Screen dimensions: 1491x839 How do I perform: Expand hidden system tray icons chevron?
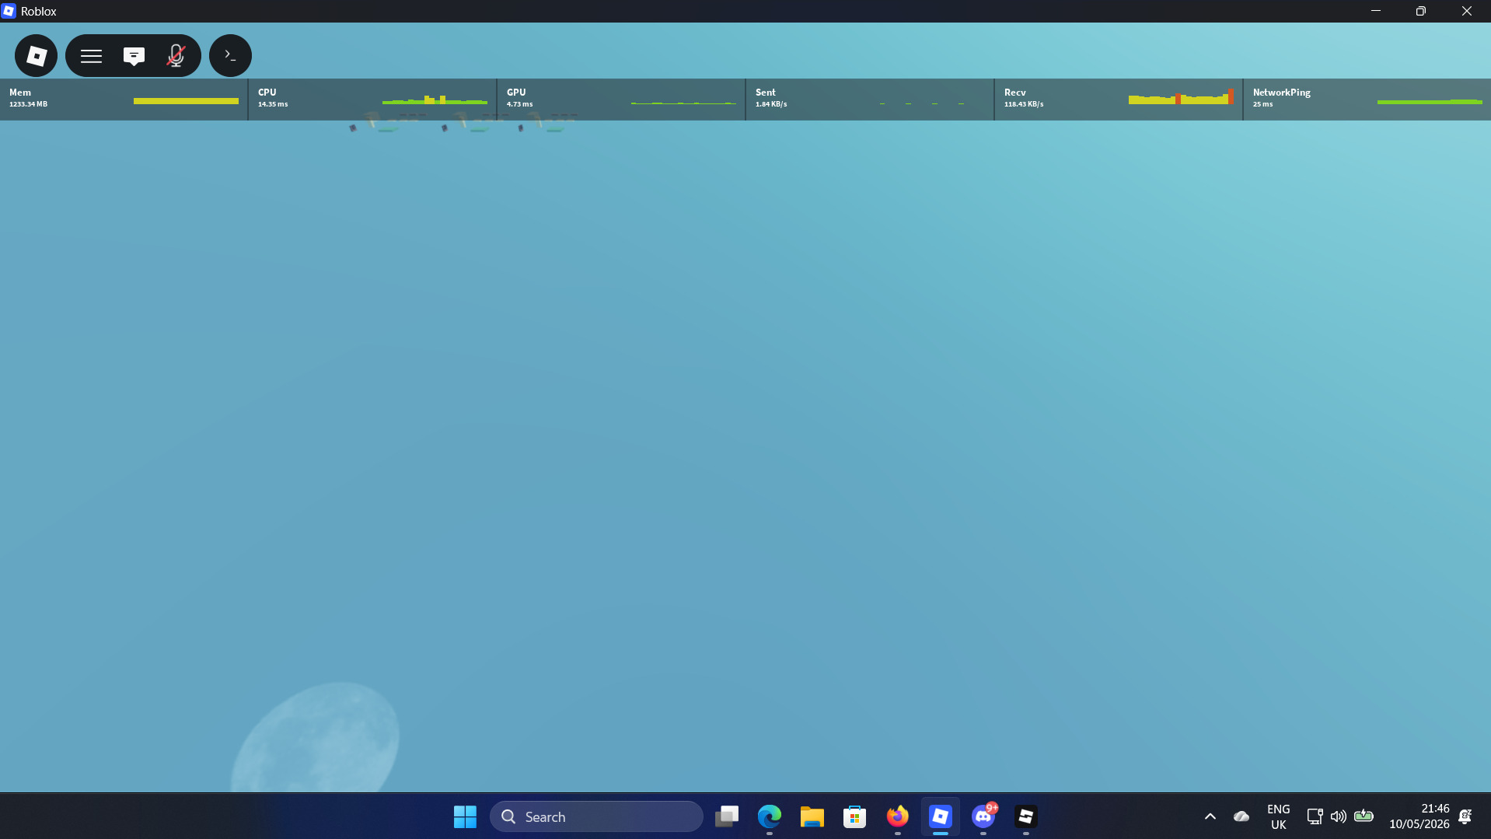(x=1210, y=816)
